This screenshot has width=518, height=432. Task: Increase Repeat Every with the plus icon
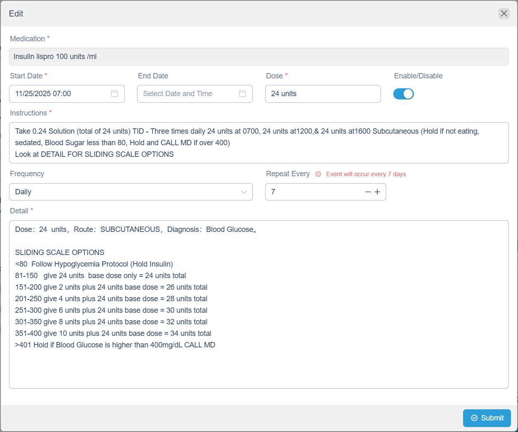[x=377, y=192]
